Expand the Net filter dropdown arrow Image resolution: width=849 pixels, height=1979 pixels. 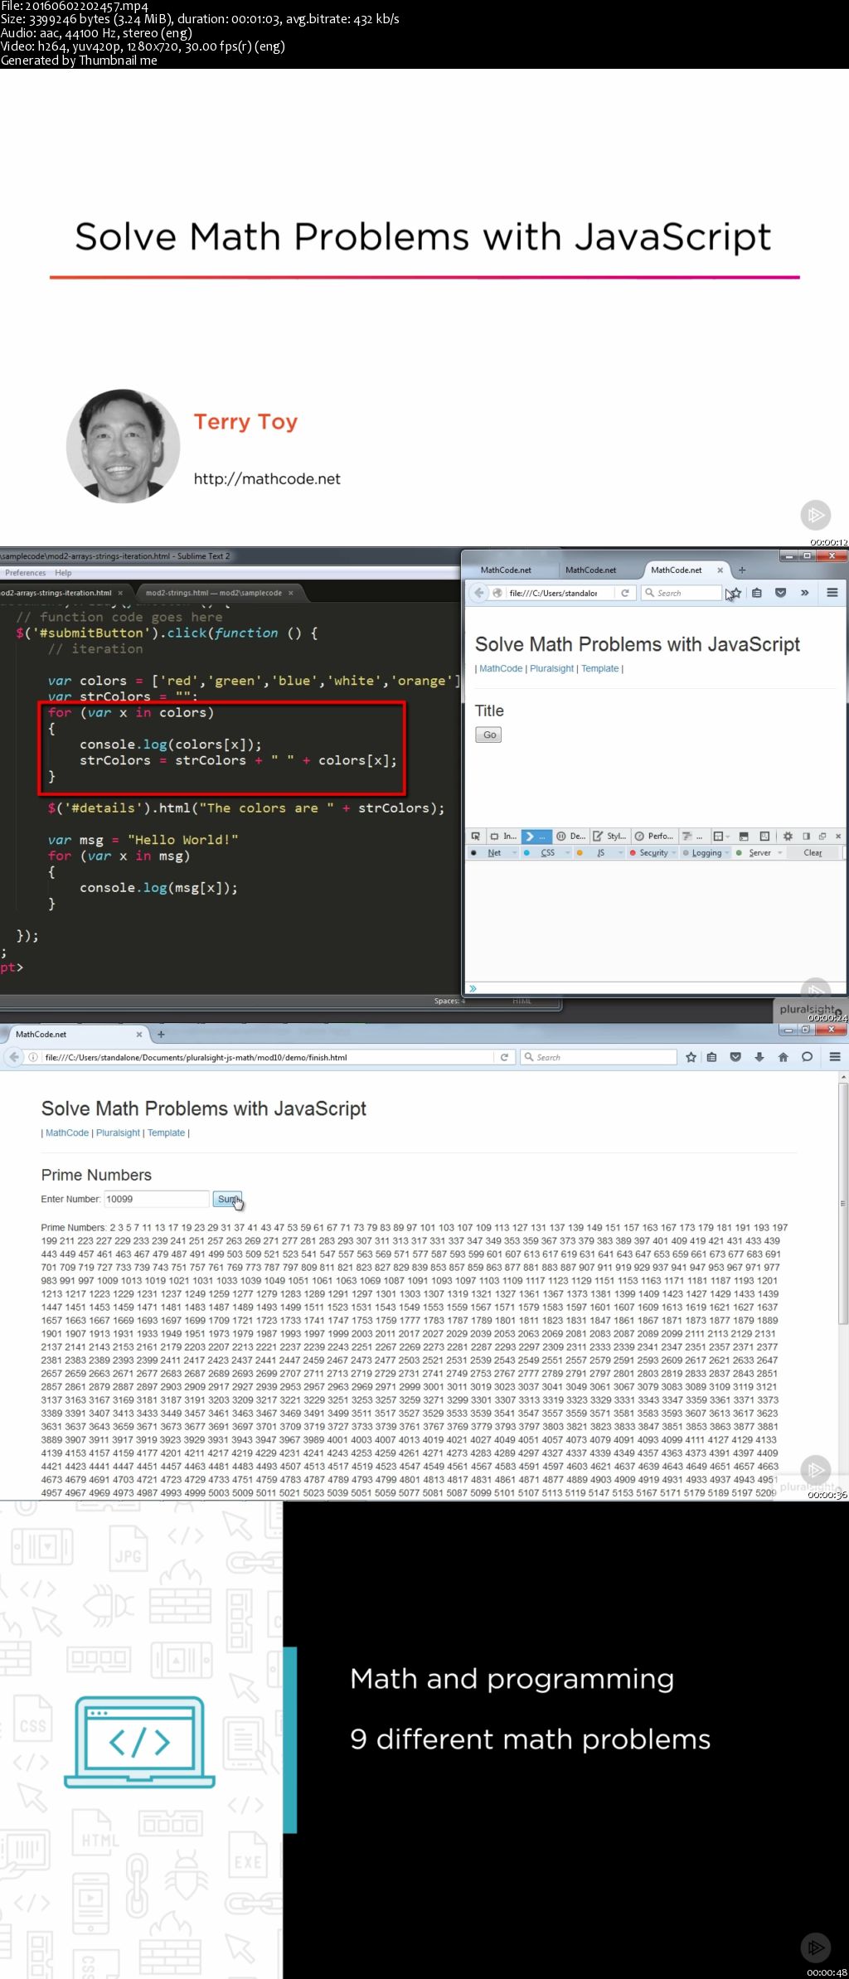coord(514,852)
